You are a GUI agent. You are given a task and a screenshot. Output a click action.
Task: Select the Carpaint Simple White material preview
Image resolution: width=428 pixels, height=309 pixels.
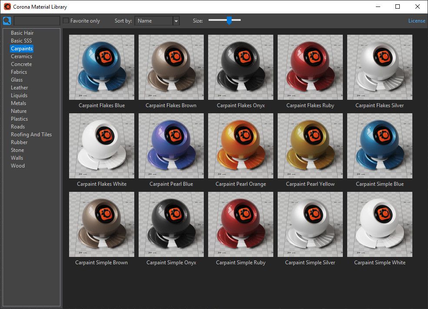[x=380, y=224]
